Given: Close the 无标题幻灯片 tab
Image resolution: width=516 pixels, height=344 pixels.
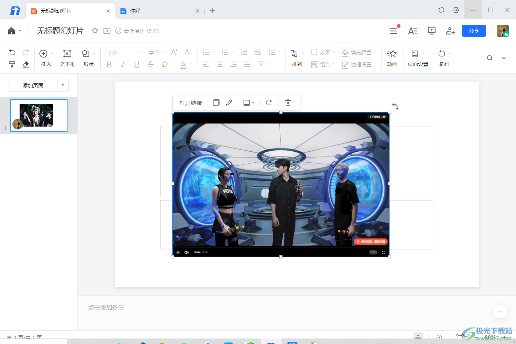Looking at the screenshot, I should [x=108, y=11].
